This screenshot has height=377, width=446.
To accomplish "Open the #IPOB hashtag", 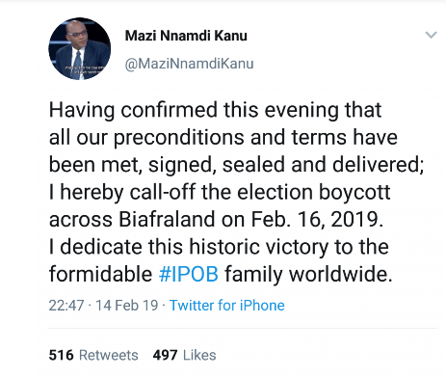I will click(189, 274).
